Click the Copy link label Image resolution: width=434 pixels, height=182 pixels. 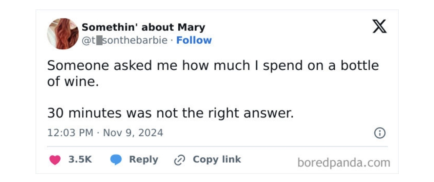pyautogui.click(x=217, y=159)
